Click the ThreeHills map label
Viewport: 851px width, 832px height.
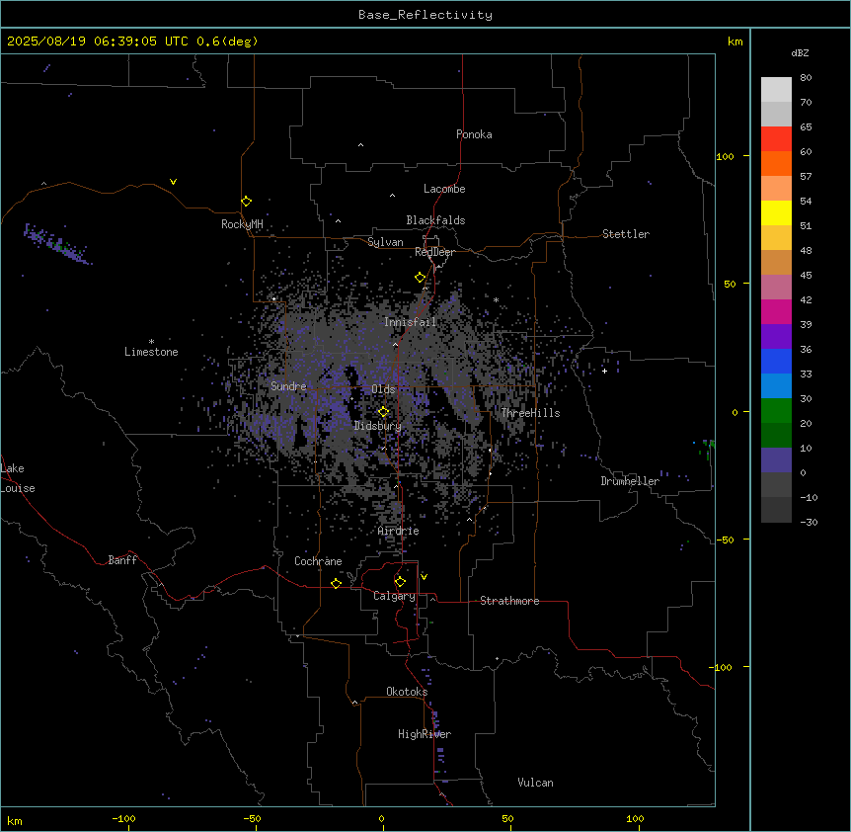tap(530, 413)
